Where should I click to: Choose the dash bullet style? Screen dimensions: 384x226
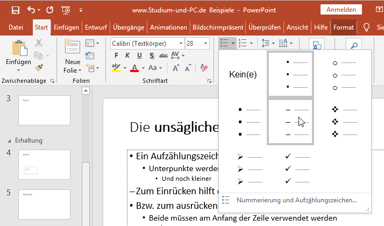[x=290, y=122]
